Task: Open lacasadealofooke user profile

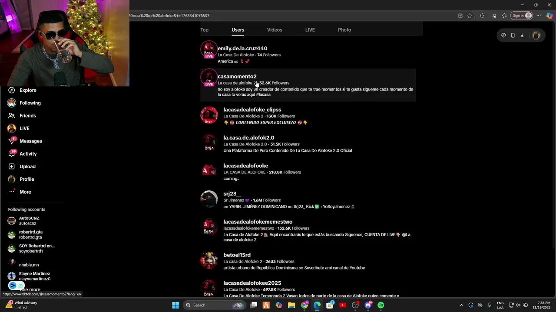Action: [246, 166]
